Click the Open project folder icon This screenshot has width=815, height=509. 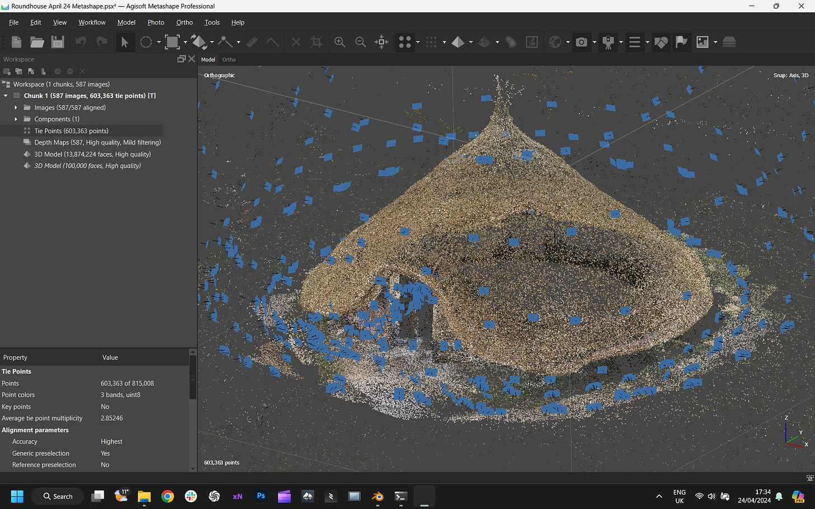[37, 42]
